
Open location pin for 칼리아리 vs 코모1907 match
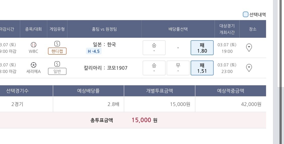point(249,68)
